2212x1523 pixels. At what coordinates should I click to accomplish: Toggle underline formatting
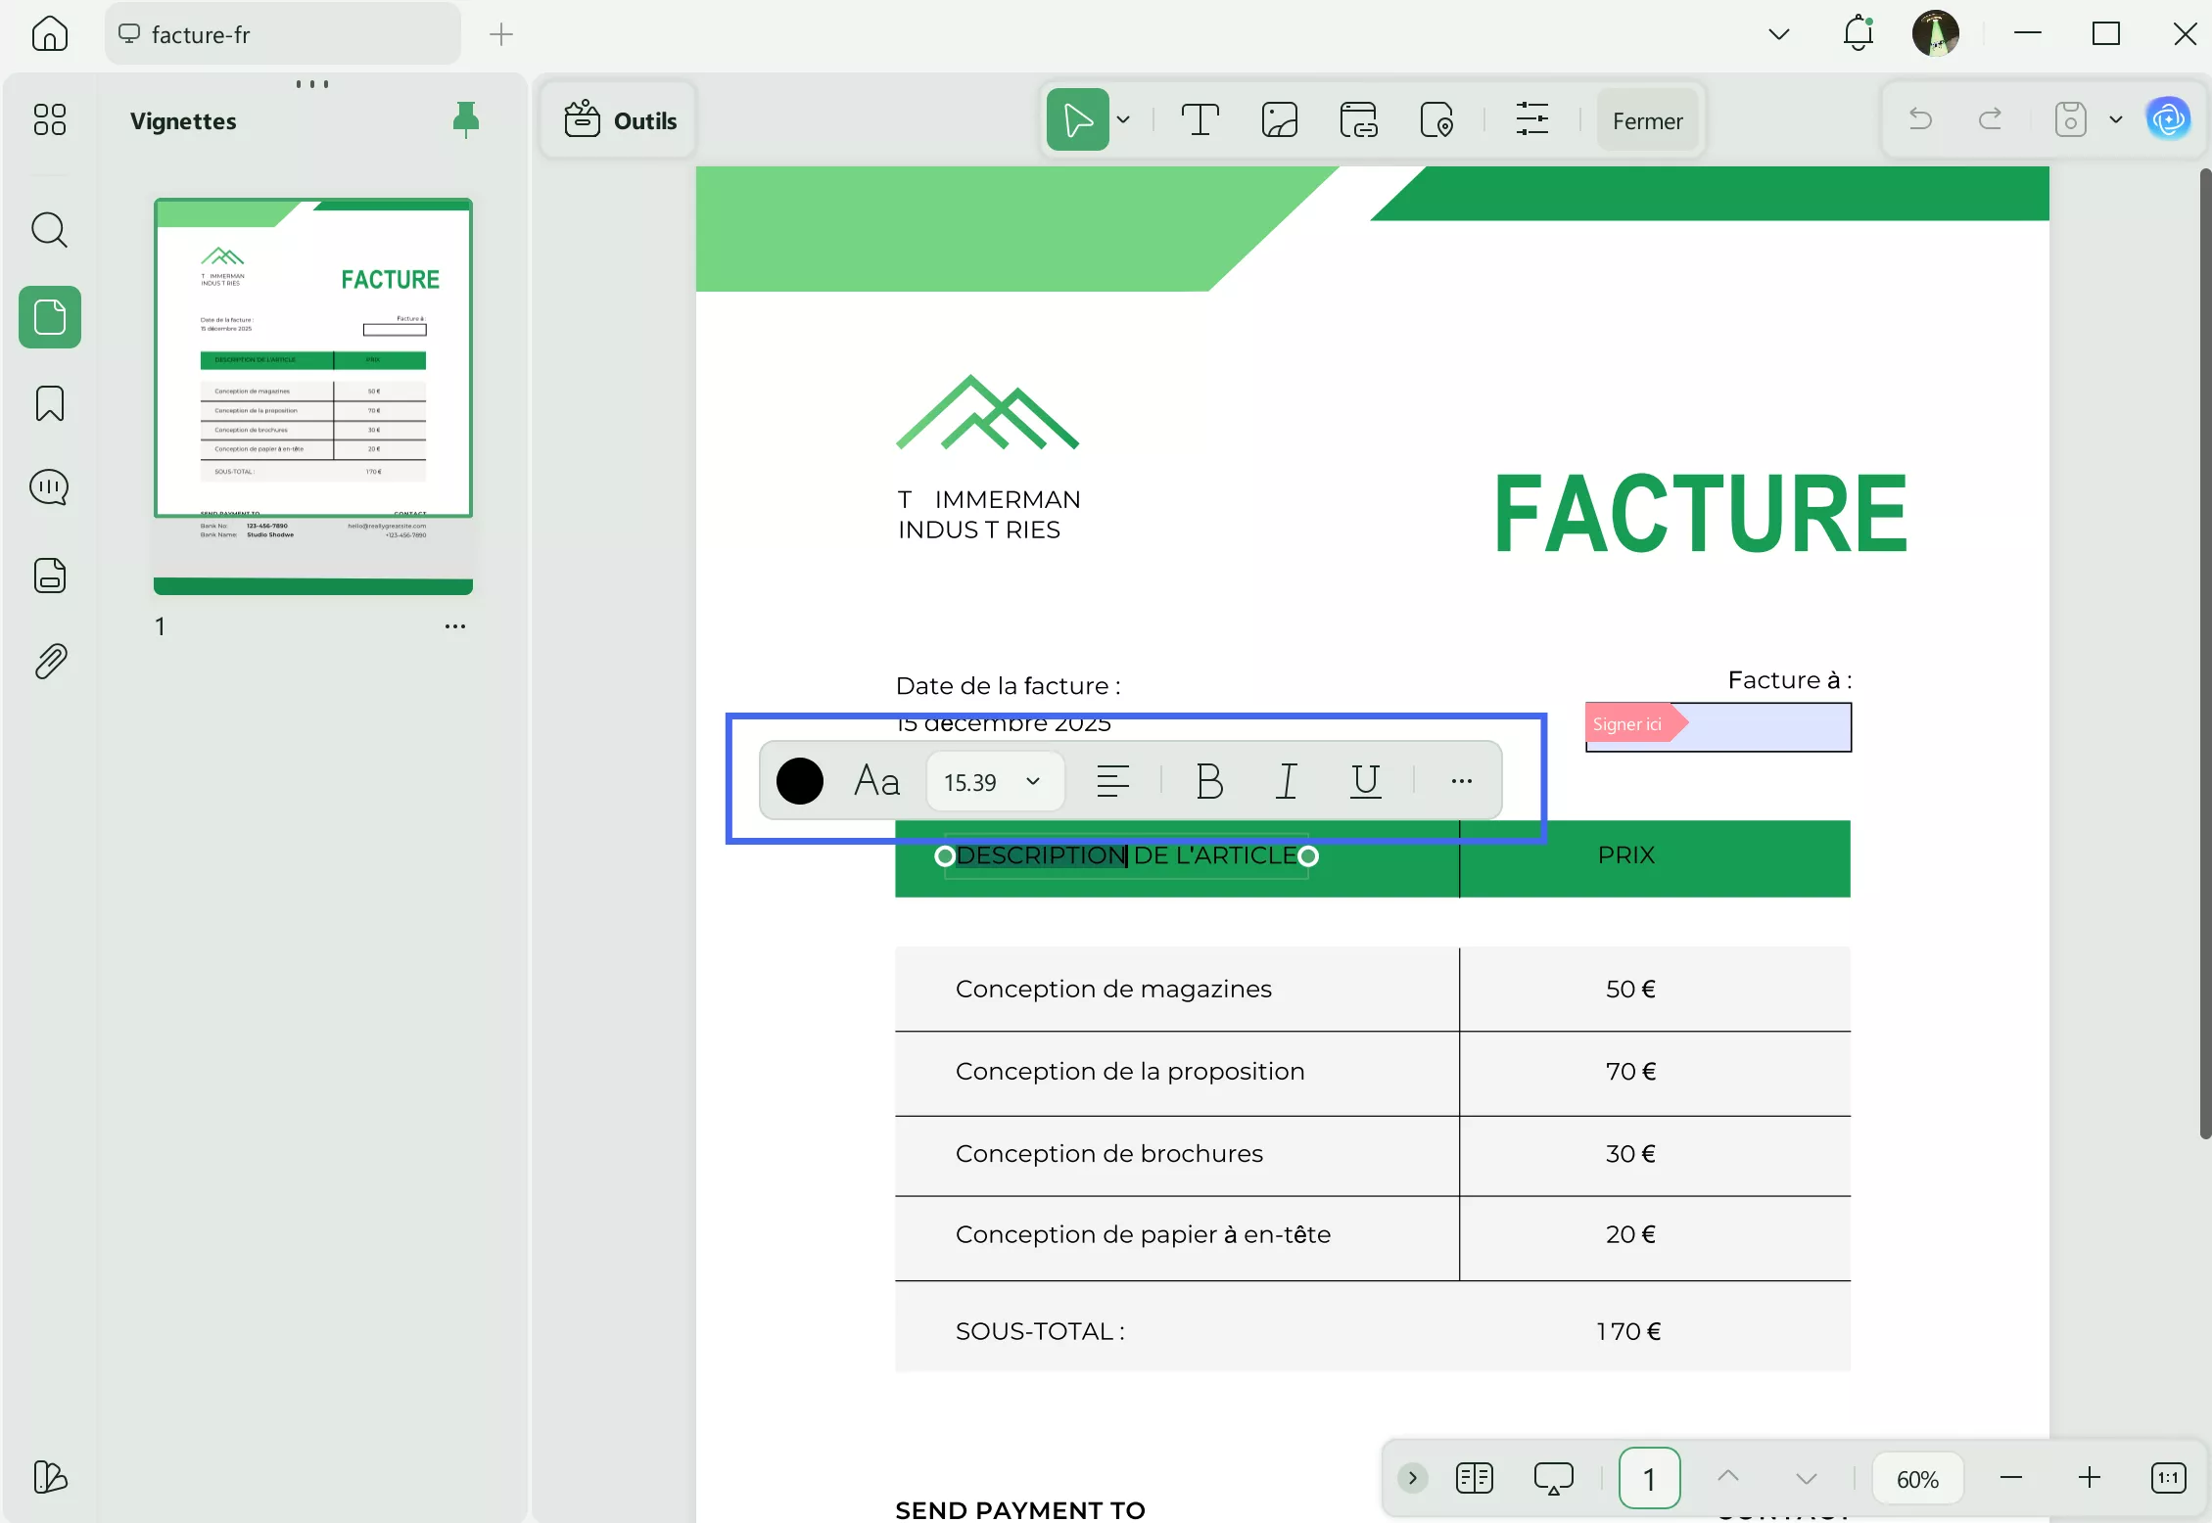(1366, 780)
